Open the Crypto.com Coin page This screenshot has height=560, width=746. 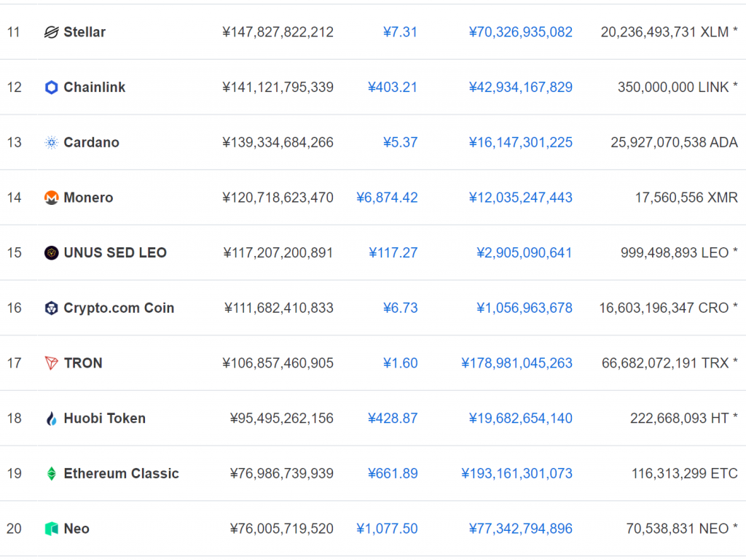(119, 308)
